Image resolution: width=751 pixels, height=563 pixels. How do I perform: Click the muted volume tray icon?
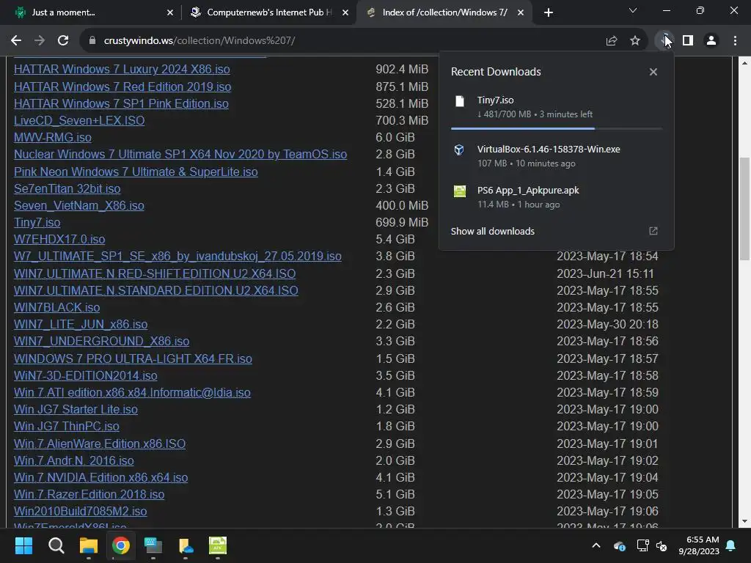click(x=662, y=545)
